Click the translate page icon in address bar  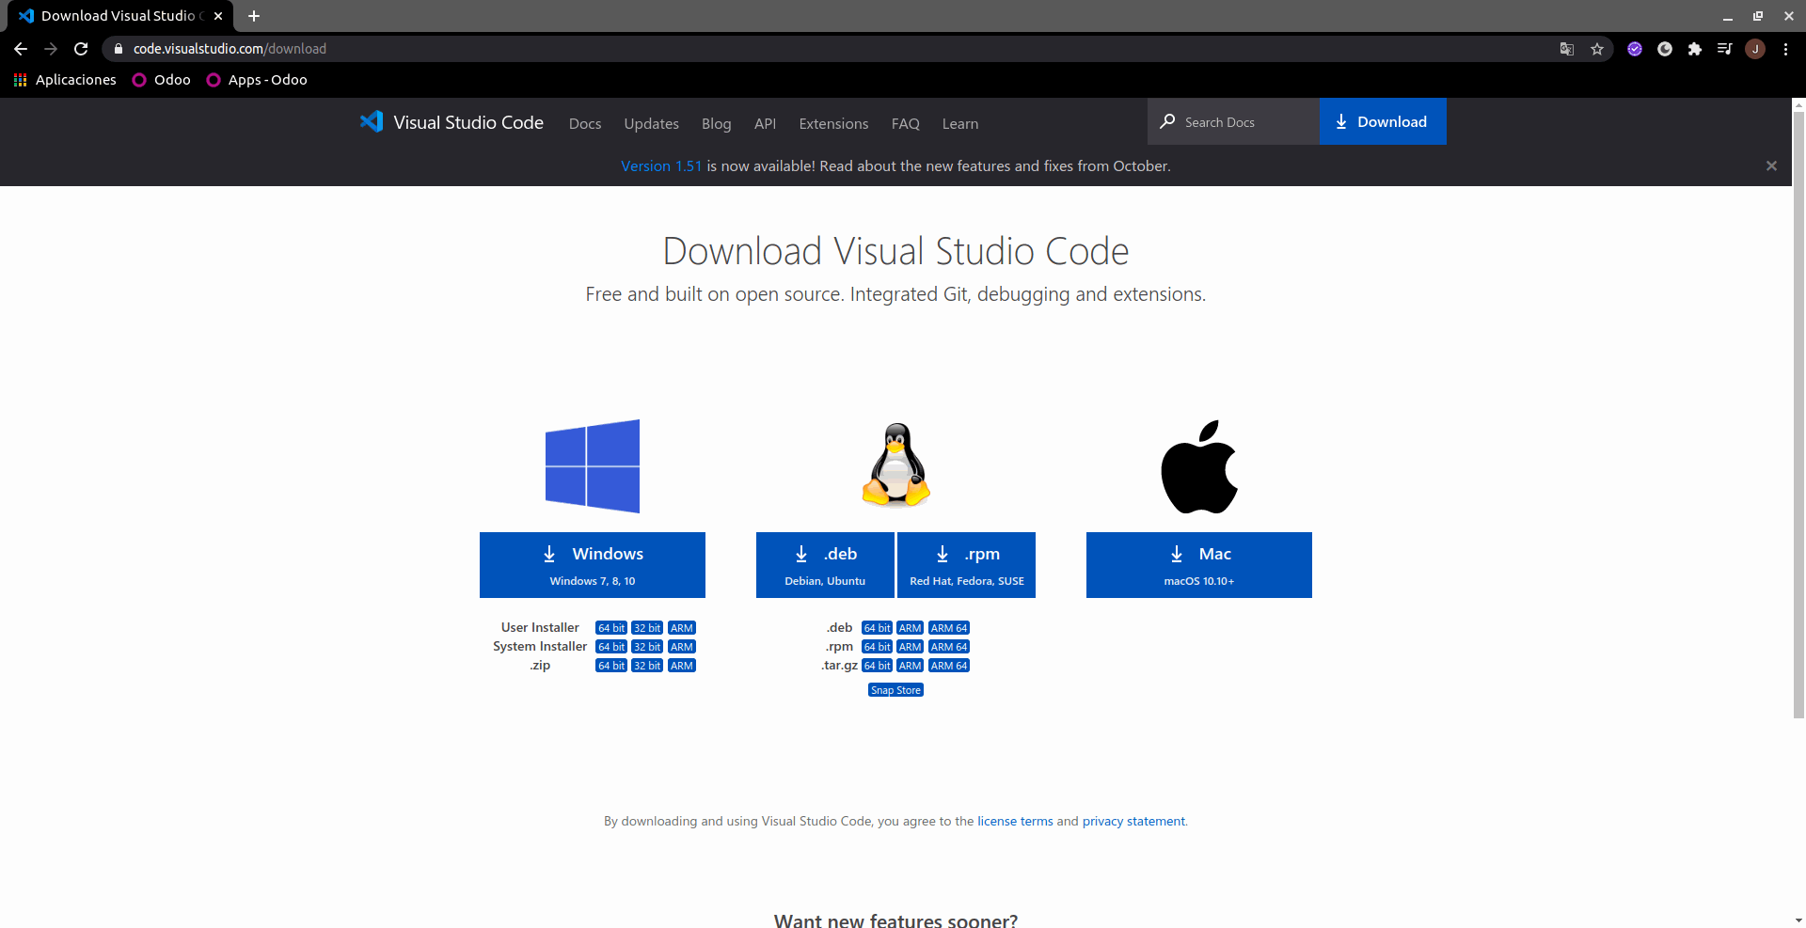(1567, 49)
